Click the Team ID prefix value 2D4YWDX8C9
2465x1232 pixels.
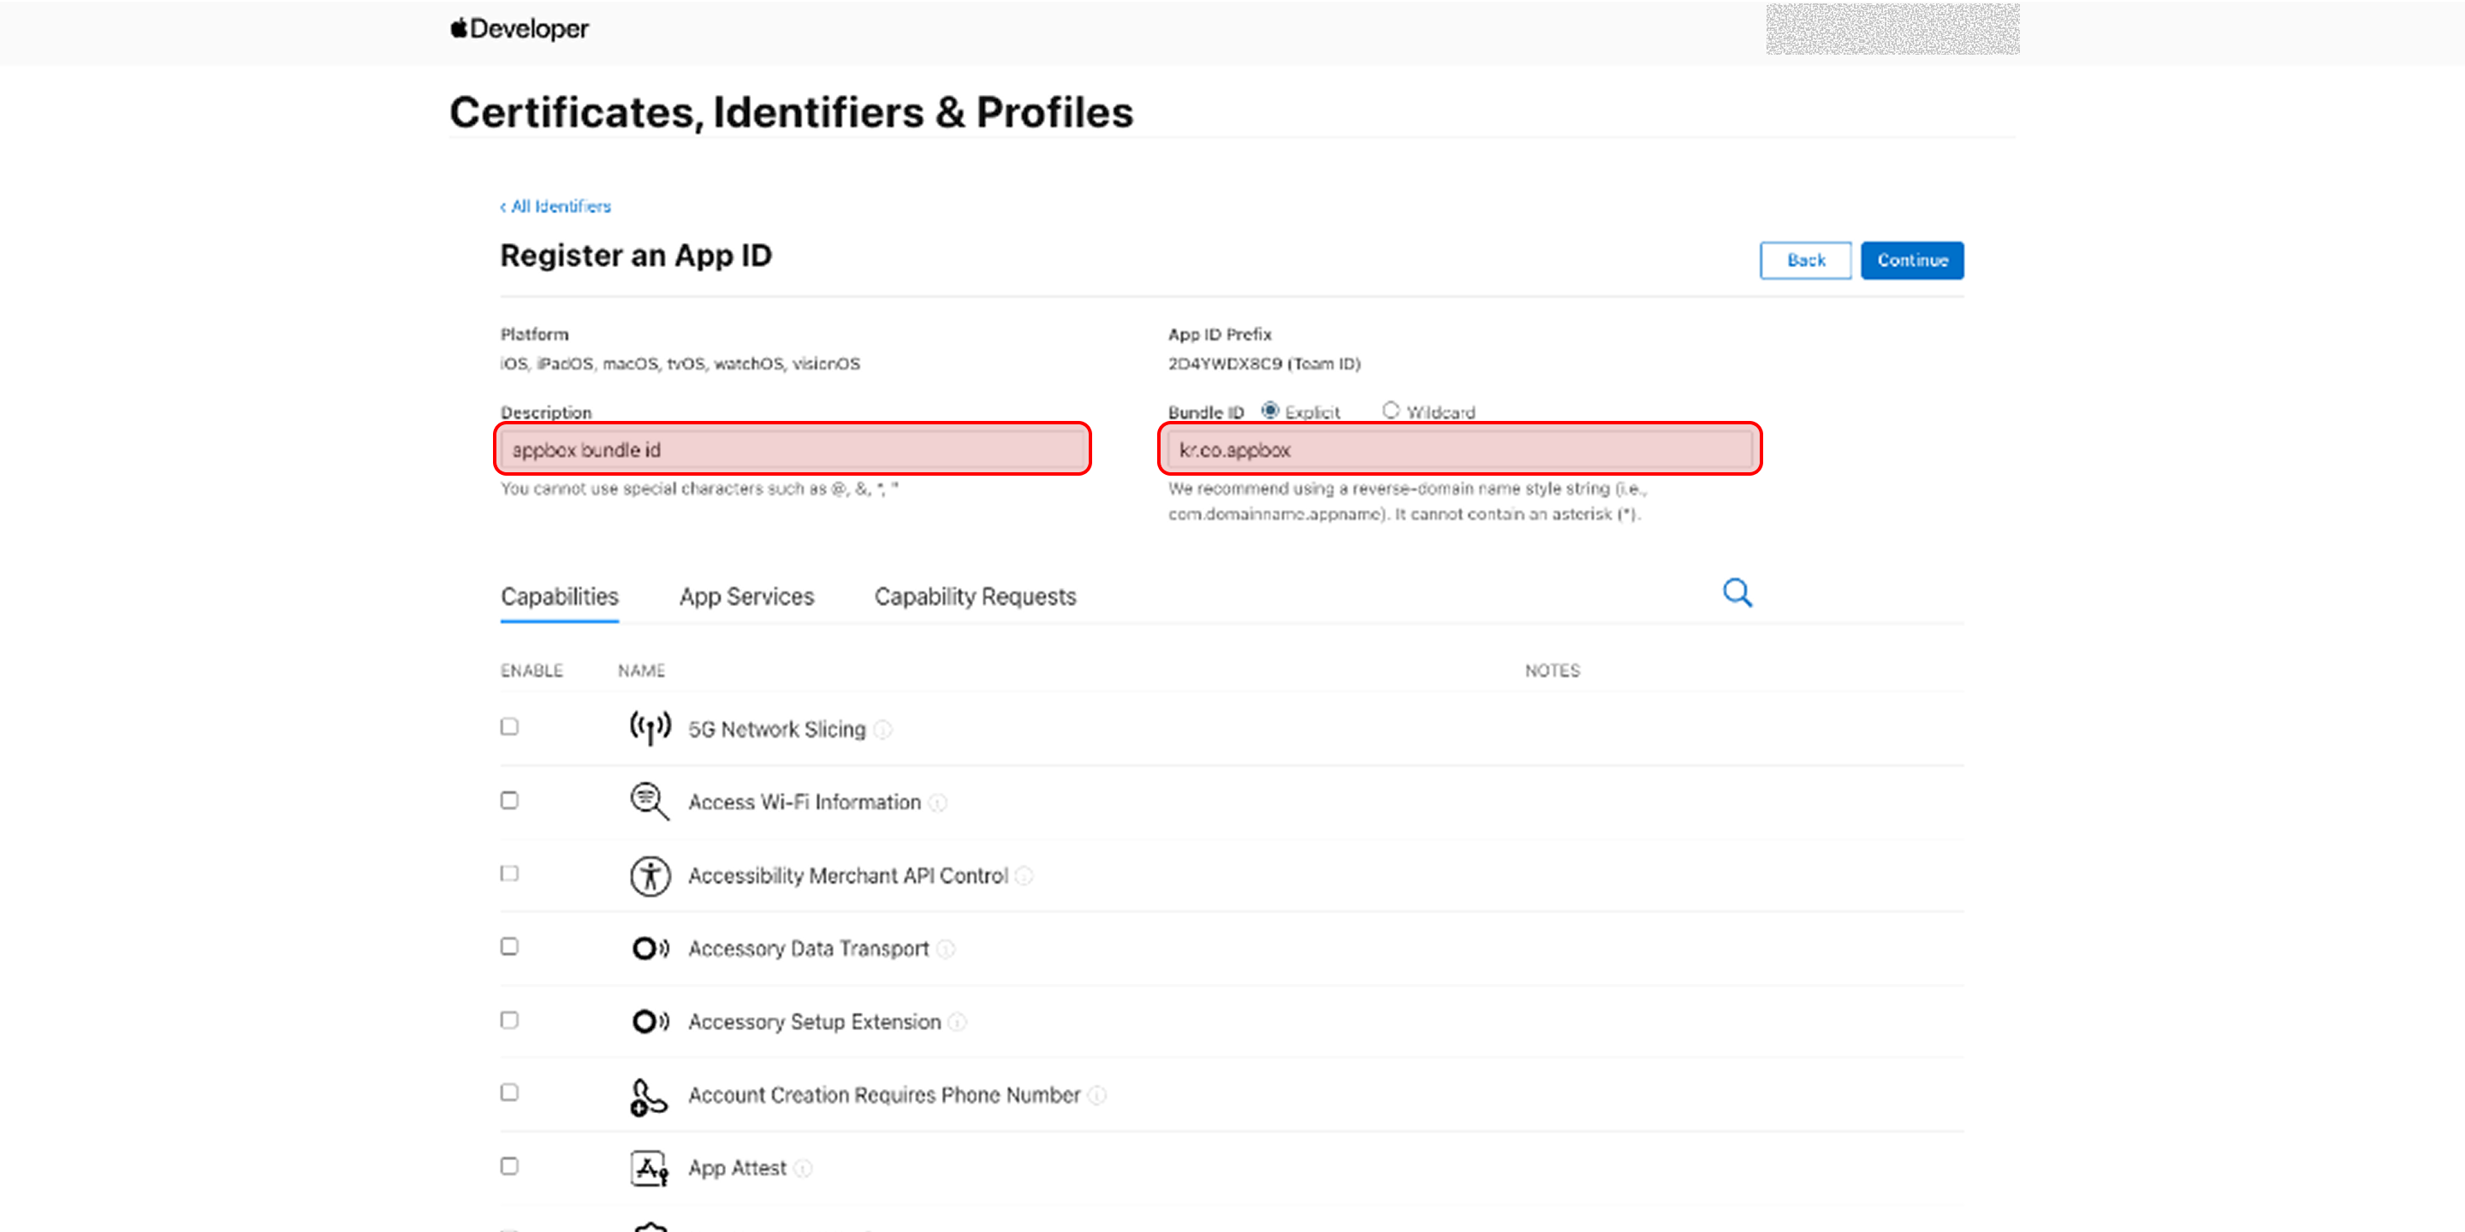point(1225,364)
